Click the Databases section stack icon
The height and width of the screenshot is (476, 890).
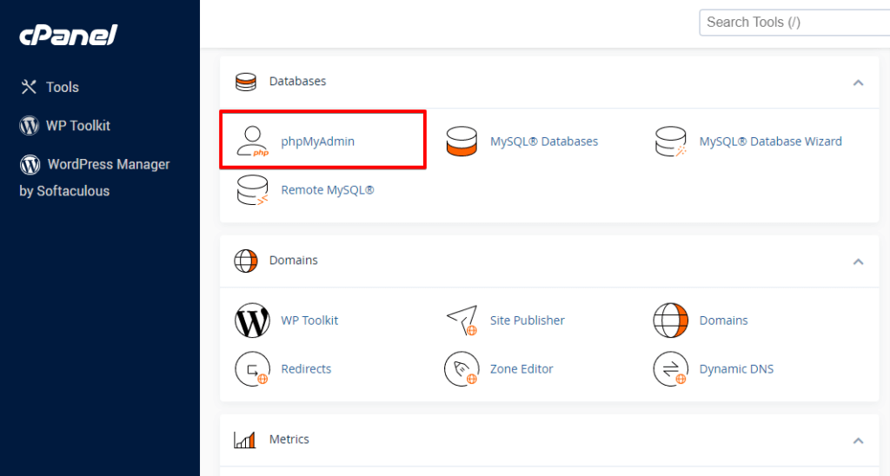[x=246, y=82]
